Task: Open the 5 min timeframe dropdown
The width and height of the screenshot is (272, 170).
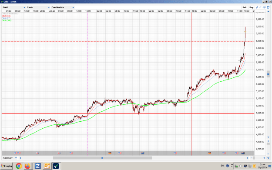Action: point(38,7)
